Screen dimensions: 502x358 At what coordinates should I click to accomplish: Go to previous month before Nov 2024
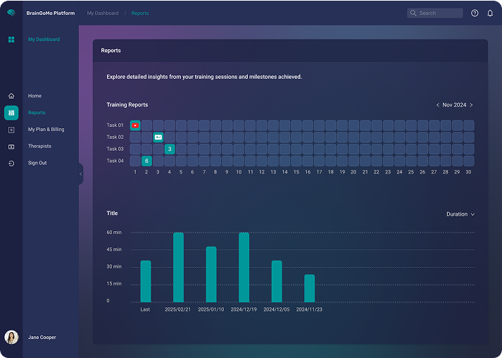click(438, 105)
